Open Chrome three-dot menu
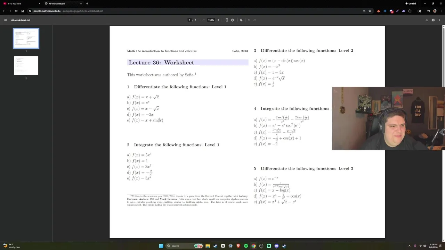This screenshot has height=250, width=445. (x=441, y=11)
